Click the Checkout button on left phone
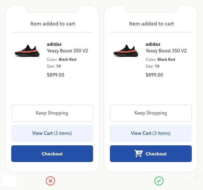Viewport: 203px width, 190px height. (52, 154)
